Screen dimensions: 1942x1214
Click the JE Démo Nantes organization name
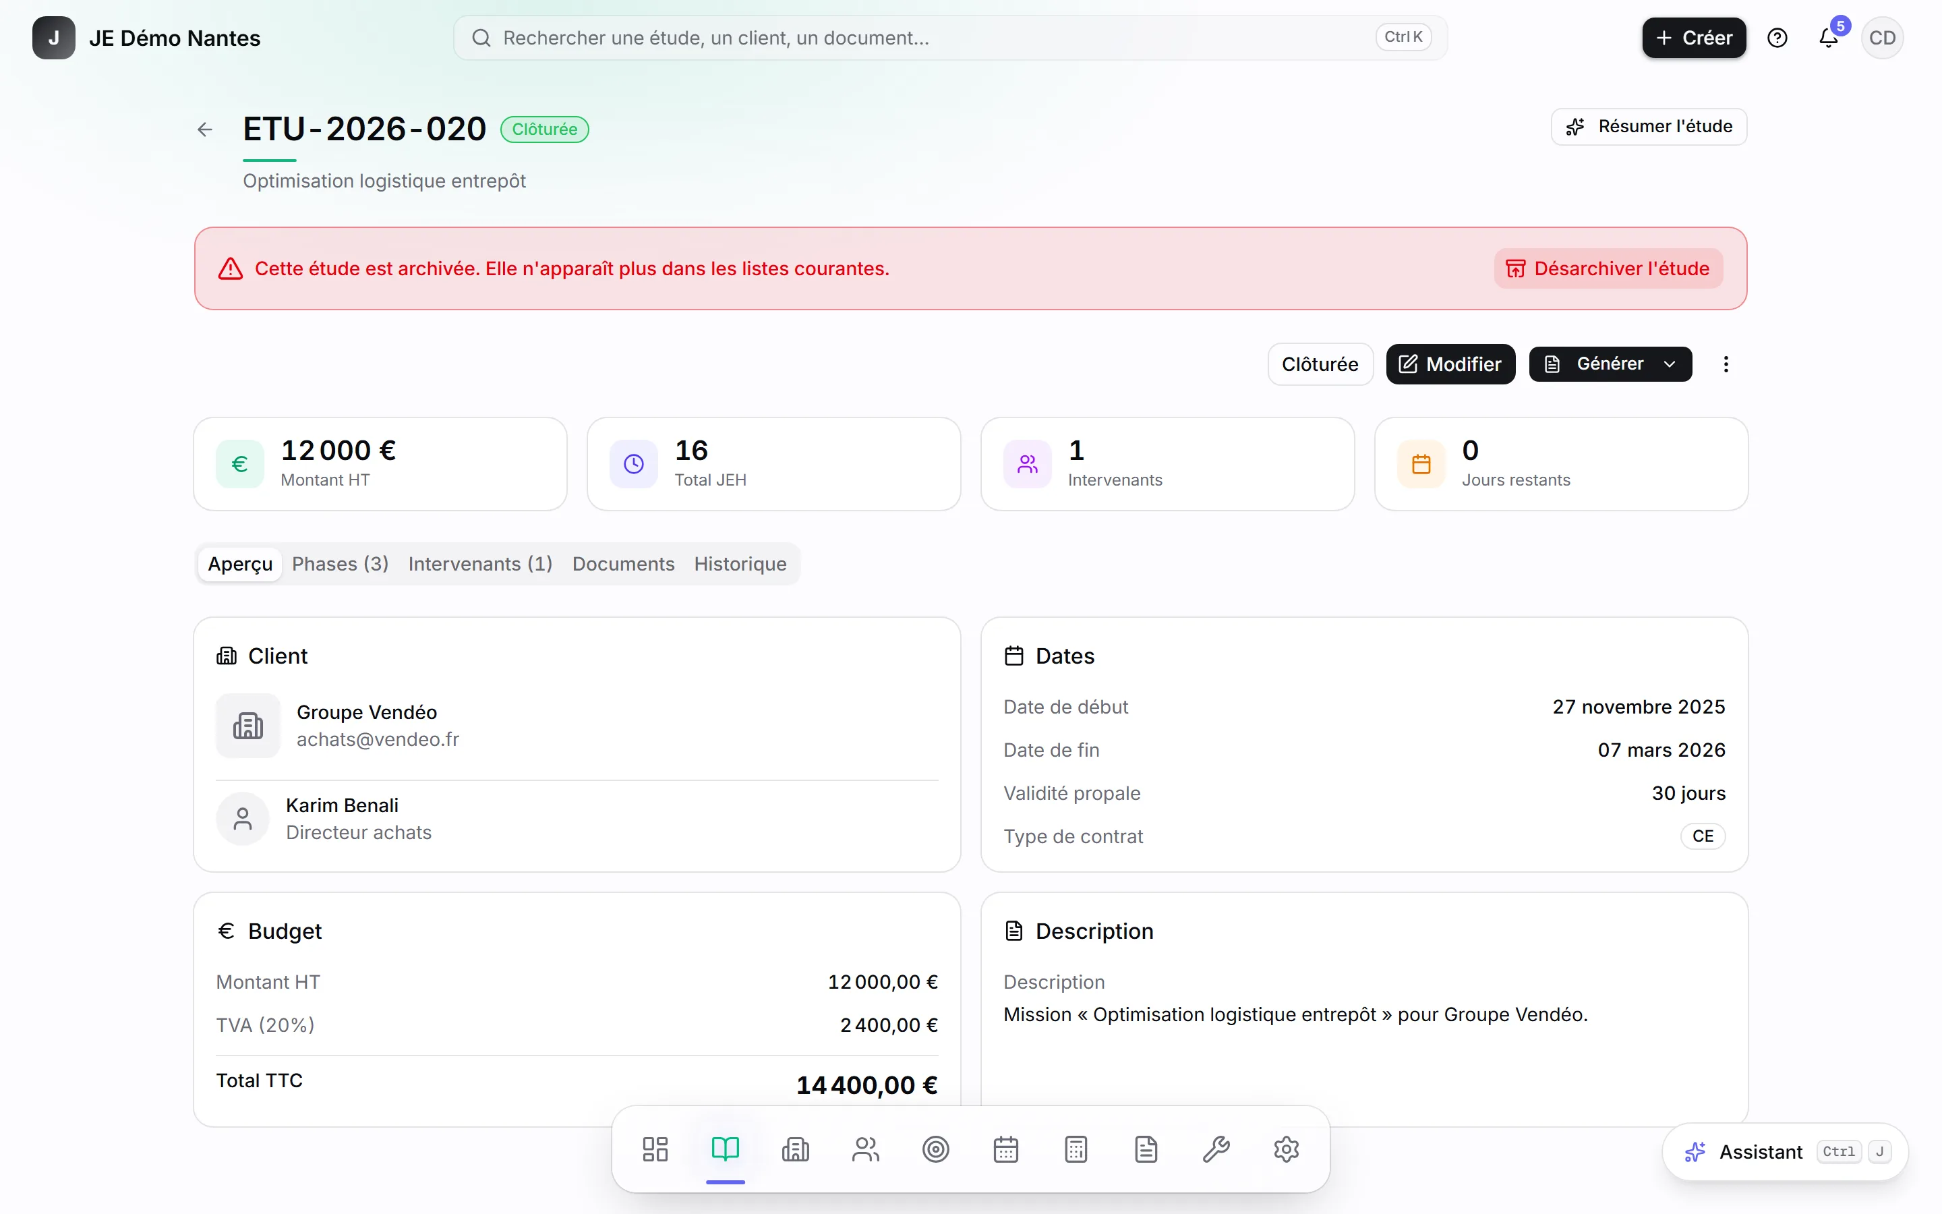click(175, 38)
